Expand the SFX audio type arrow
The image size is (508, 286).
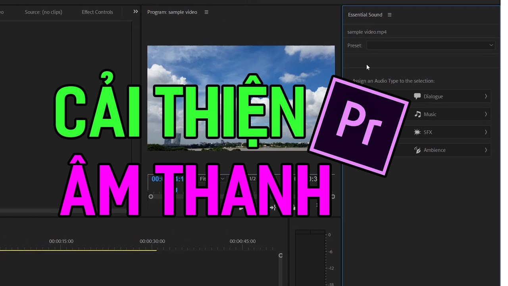pyautogui.click(x=486, y=132)
